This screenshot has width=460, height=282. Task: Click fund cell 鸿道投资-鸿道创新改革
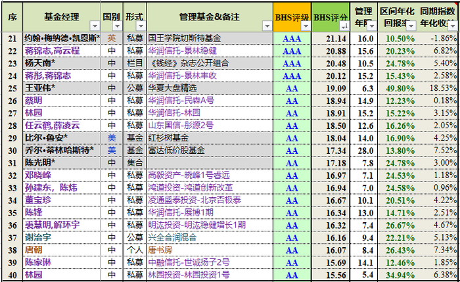click(x=210, y=188)
